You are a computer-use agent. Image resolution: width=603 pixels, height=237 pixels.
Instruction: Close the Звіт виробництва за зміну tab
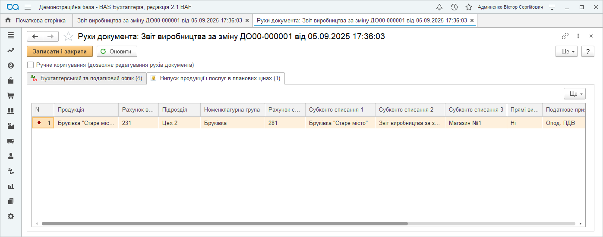pos(247,20)
